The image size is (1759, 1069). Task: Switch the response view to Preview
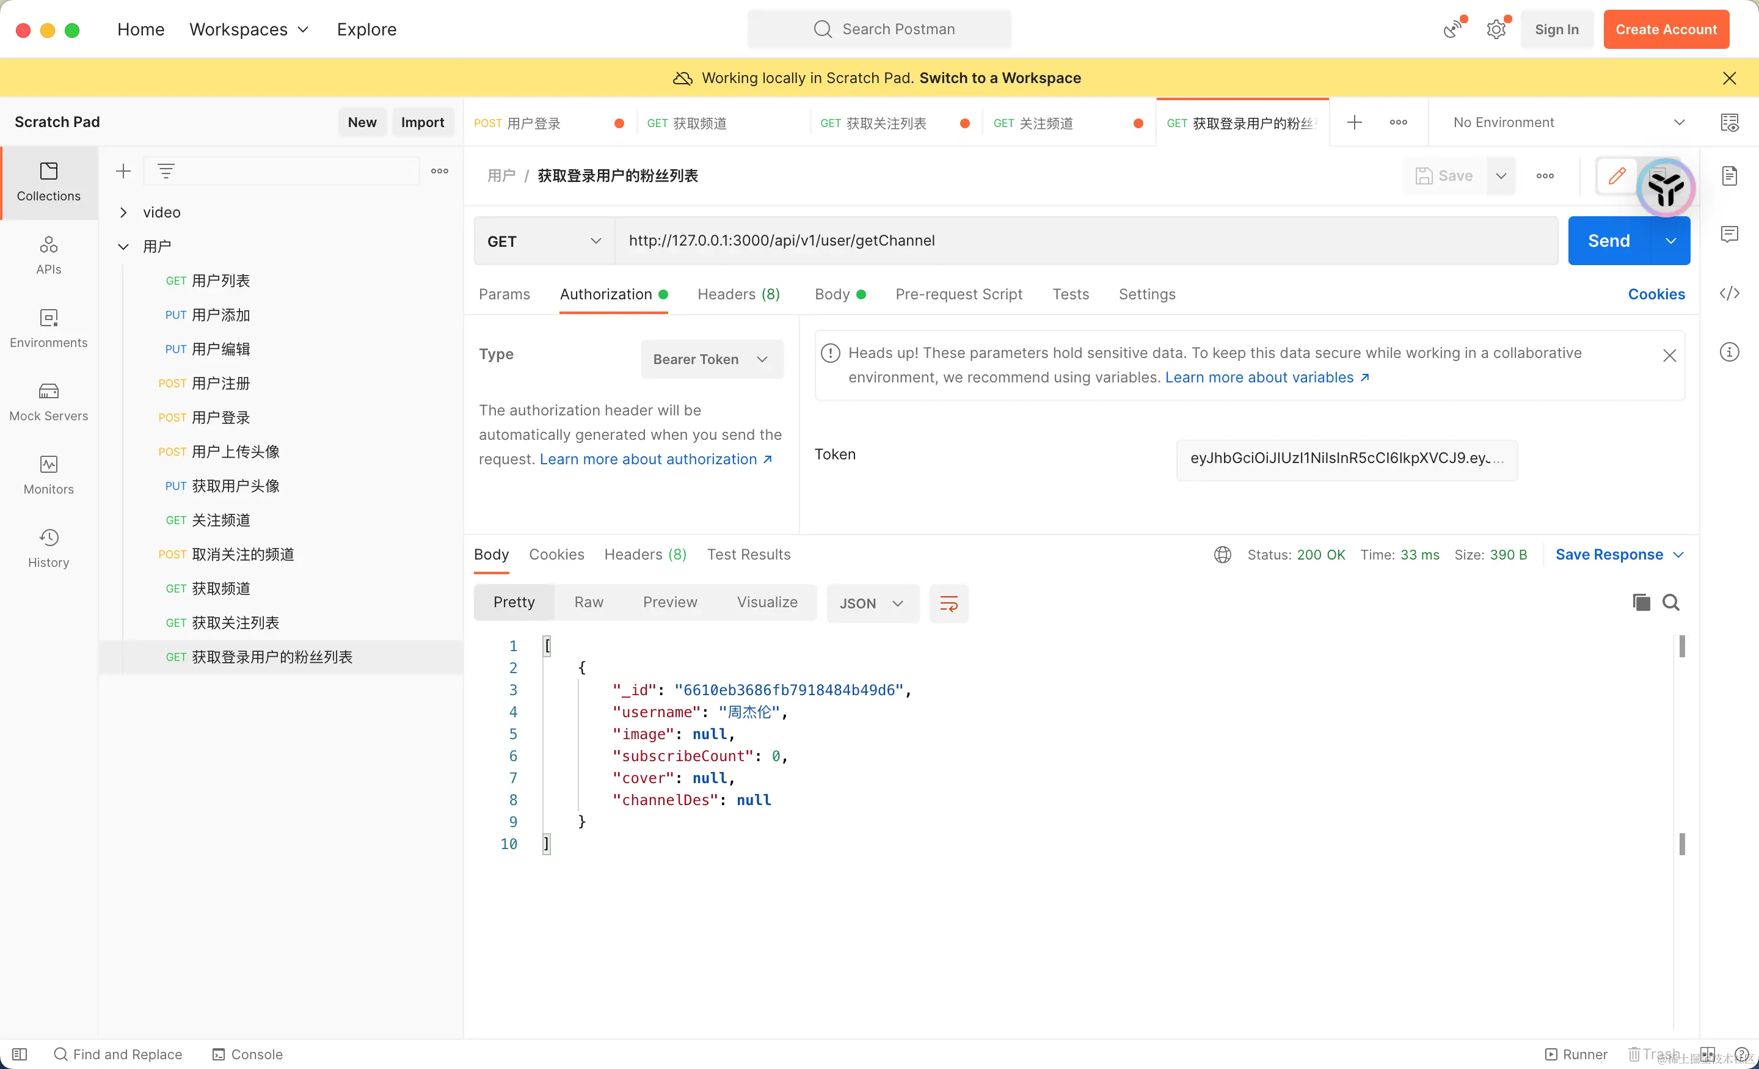669,602
